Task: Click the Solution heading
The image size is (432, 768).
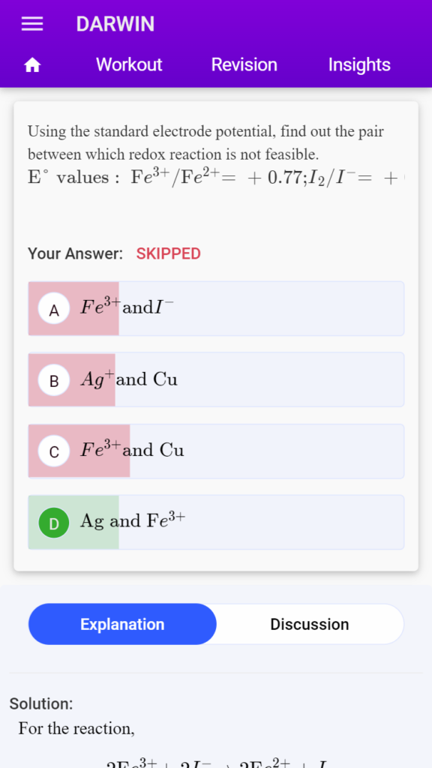Action: (x=41, y=703)
